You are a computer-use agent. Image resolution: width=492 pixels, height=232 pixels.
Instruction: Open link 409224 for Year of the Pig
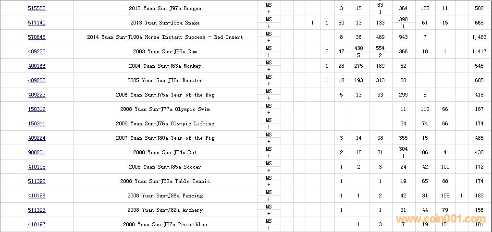tap(37, 138)
